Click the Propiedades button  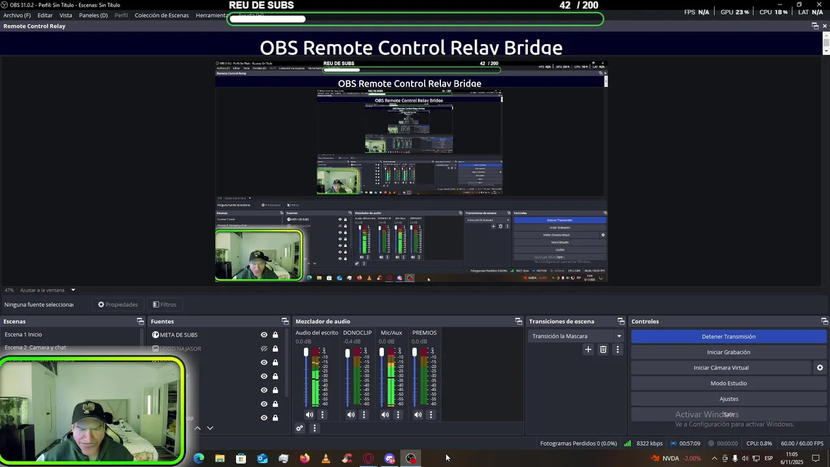(x=118, y=304)
